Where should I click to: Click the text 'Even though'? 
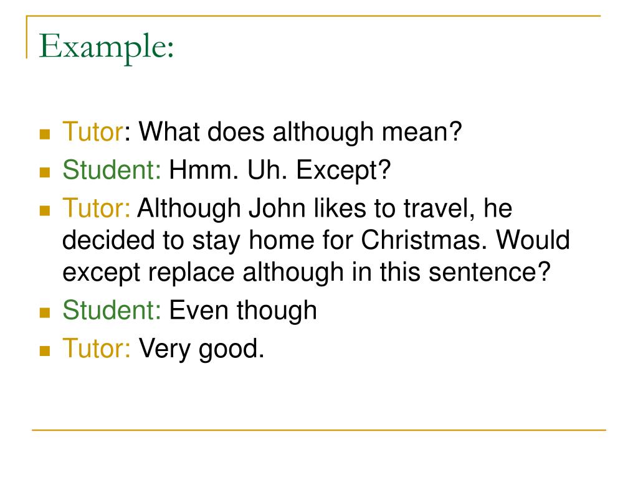243,311
